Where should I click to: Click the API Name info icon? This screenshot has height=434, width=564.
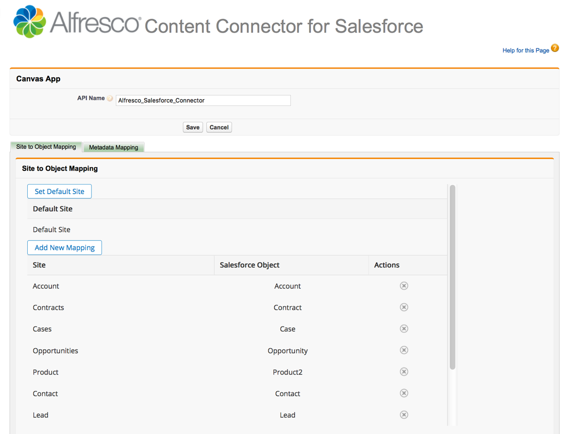click(x=110, y=99)
